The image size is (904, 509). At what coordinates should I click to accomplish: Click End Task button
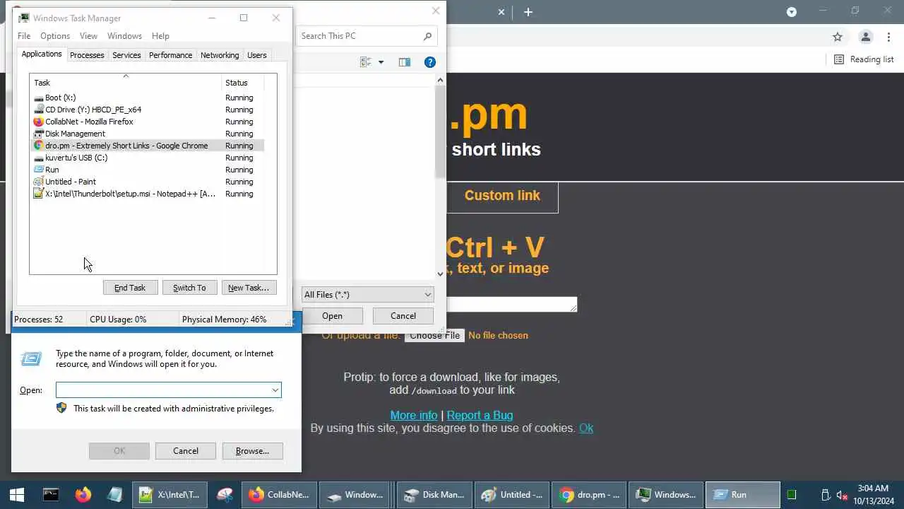[x=130, y=288]
